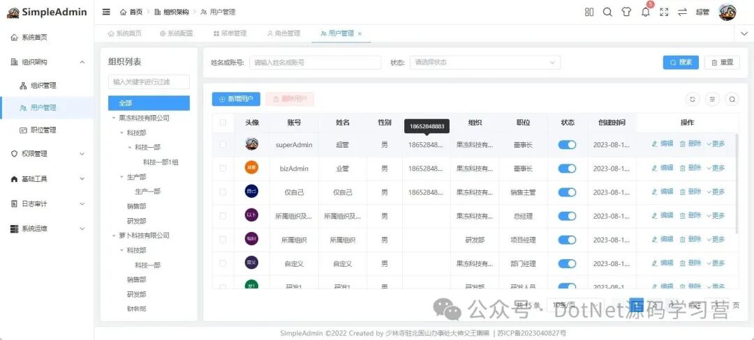Check the bizAdmin row checkbox
Image resolution: width=754 pixels, height=340 pixels.
click(x=223, y=169)
